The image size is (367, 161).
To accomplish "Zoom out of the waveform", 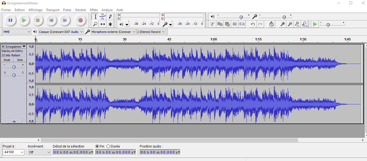I will 290,24.
